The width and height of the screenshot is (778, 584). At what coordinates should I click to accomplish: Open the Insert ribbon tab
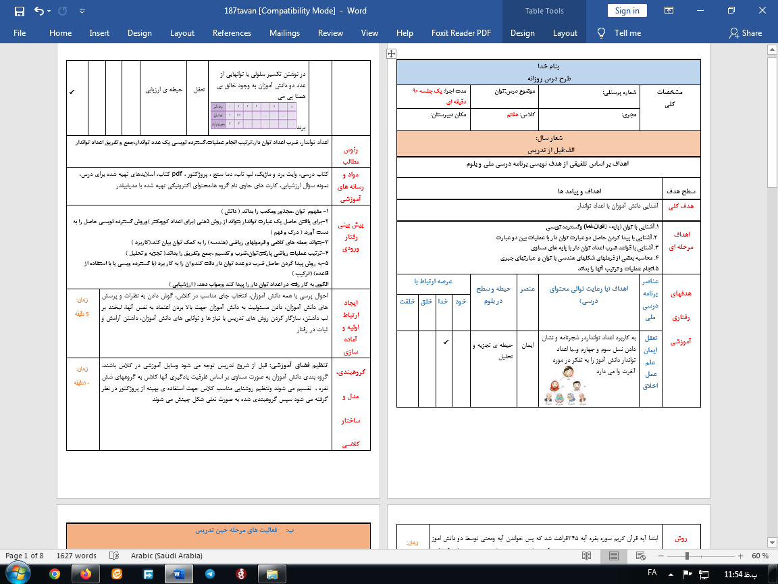pyautogui.click(x=99, y=32)
